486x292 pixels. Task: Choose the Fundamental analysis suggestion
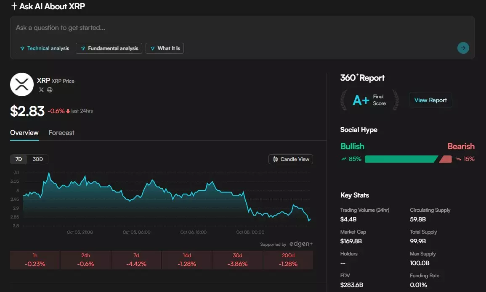click(x=109, y=48)
